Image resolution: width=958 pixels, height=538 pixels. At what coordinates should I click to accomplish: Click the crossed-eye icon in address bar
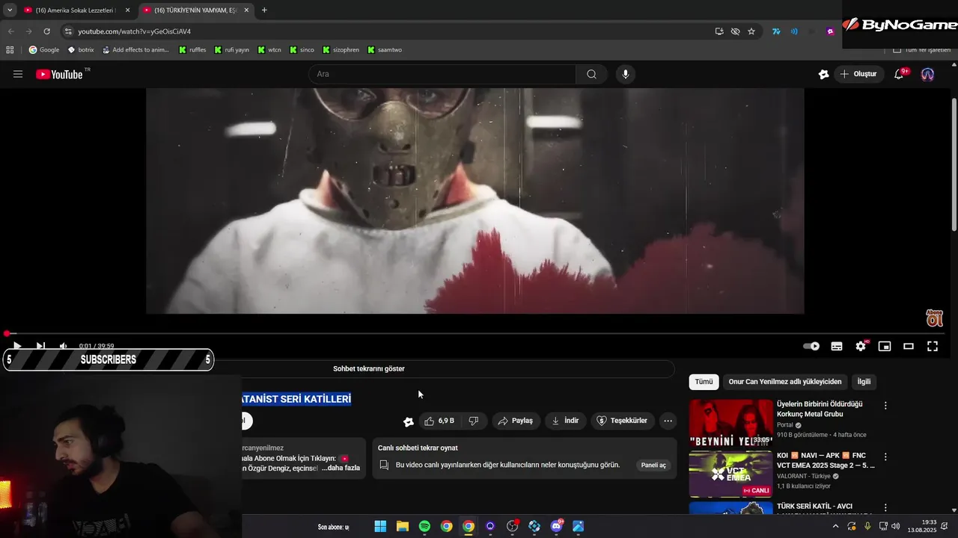(x=735, y=31)
